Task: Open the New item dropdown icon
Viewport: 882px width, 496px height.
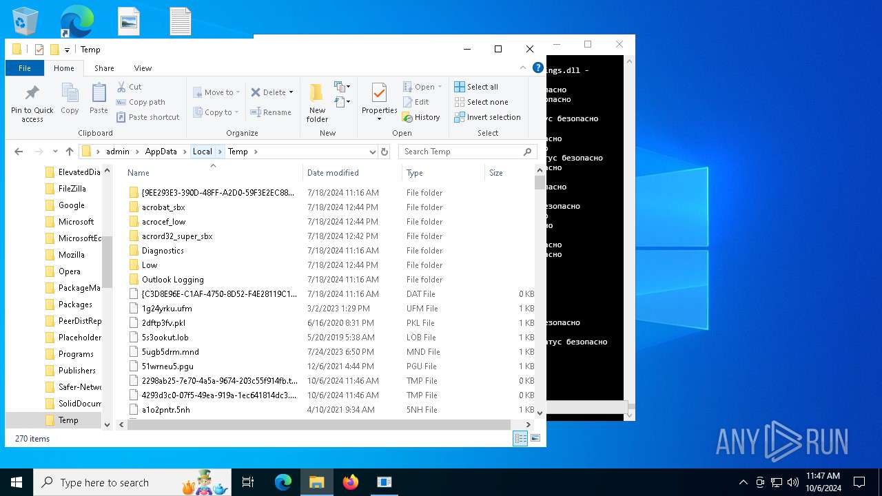Action: click(342, 87)
